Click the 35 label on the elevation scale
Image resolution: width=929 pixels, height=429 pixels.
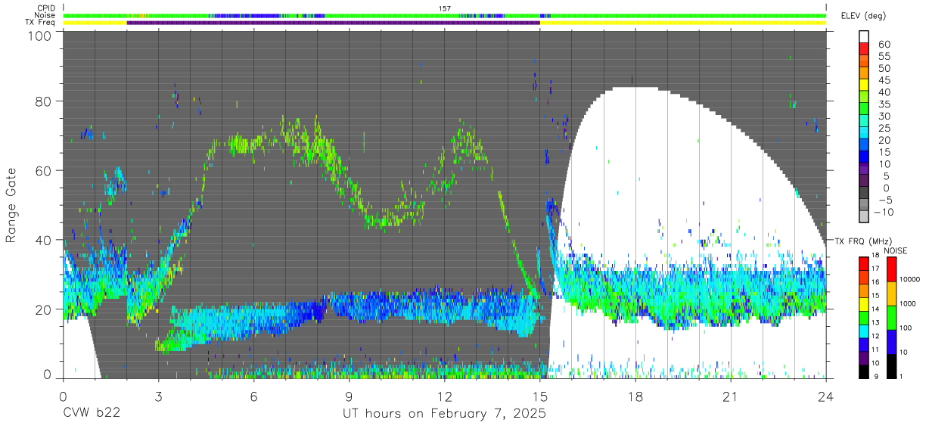[884, 104]
